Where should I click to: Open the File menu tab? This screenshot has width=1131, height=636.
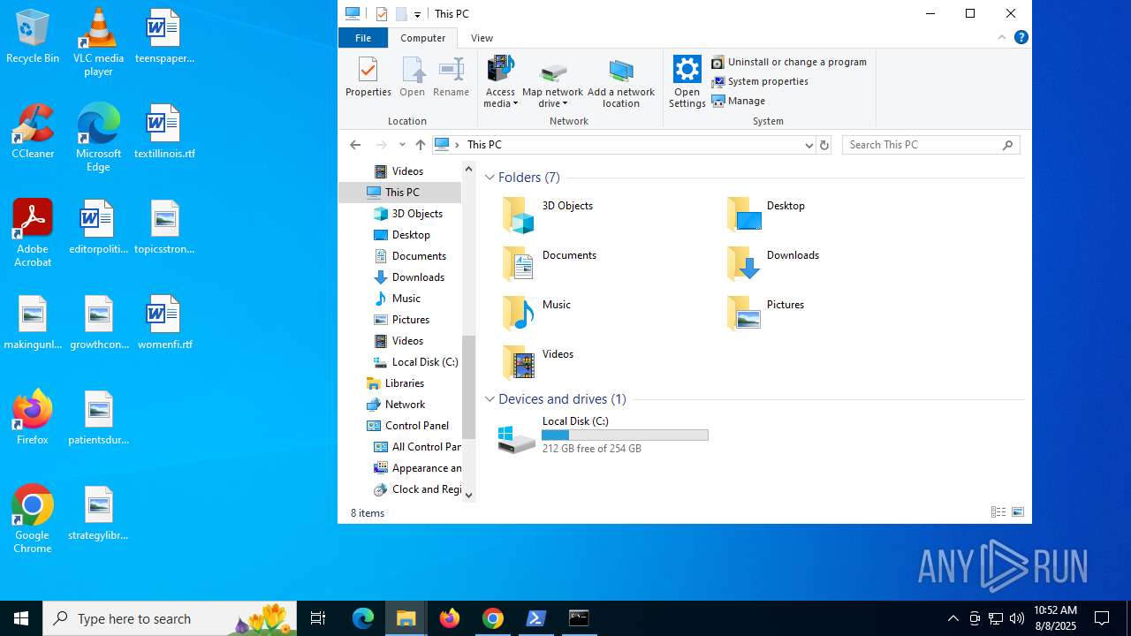363,38
